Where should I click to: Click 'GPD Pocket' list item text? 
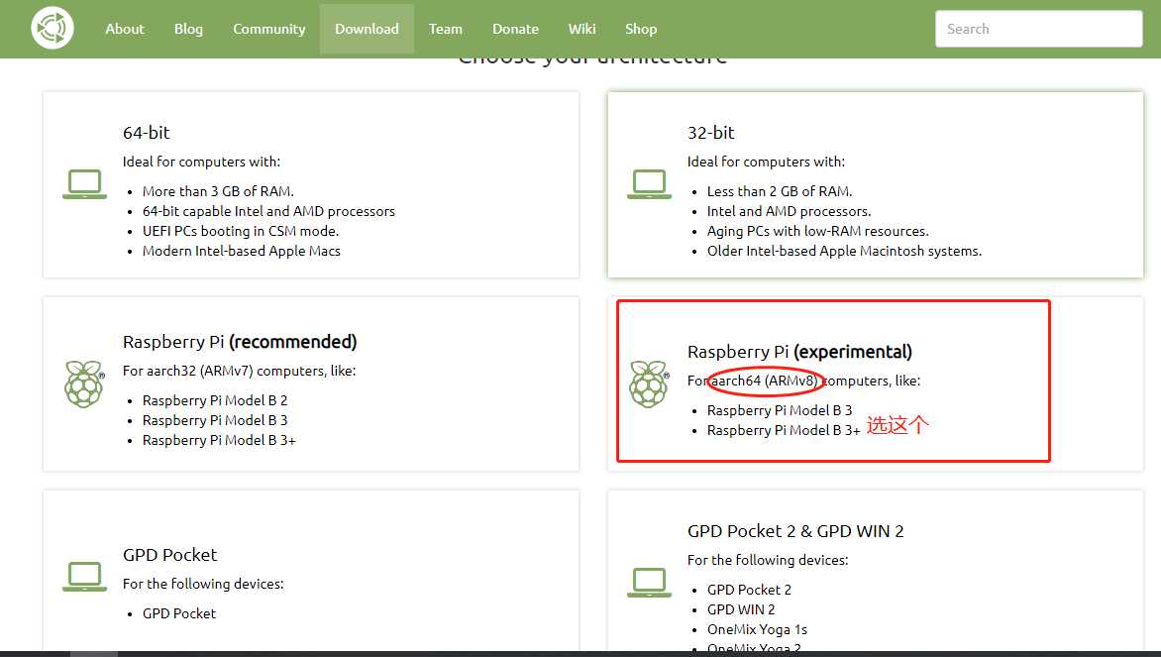tap(179, 613)
